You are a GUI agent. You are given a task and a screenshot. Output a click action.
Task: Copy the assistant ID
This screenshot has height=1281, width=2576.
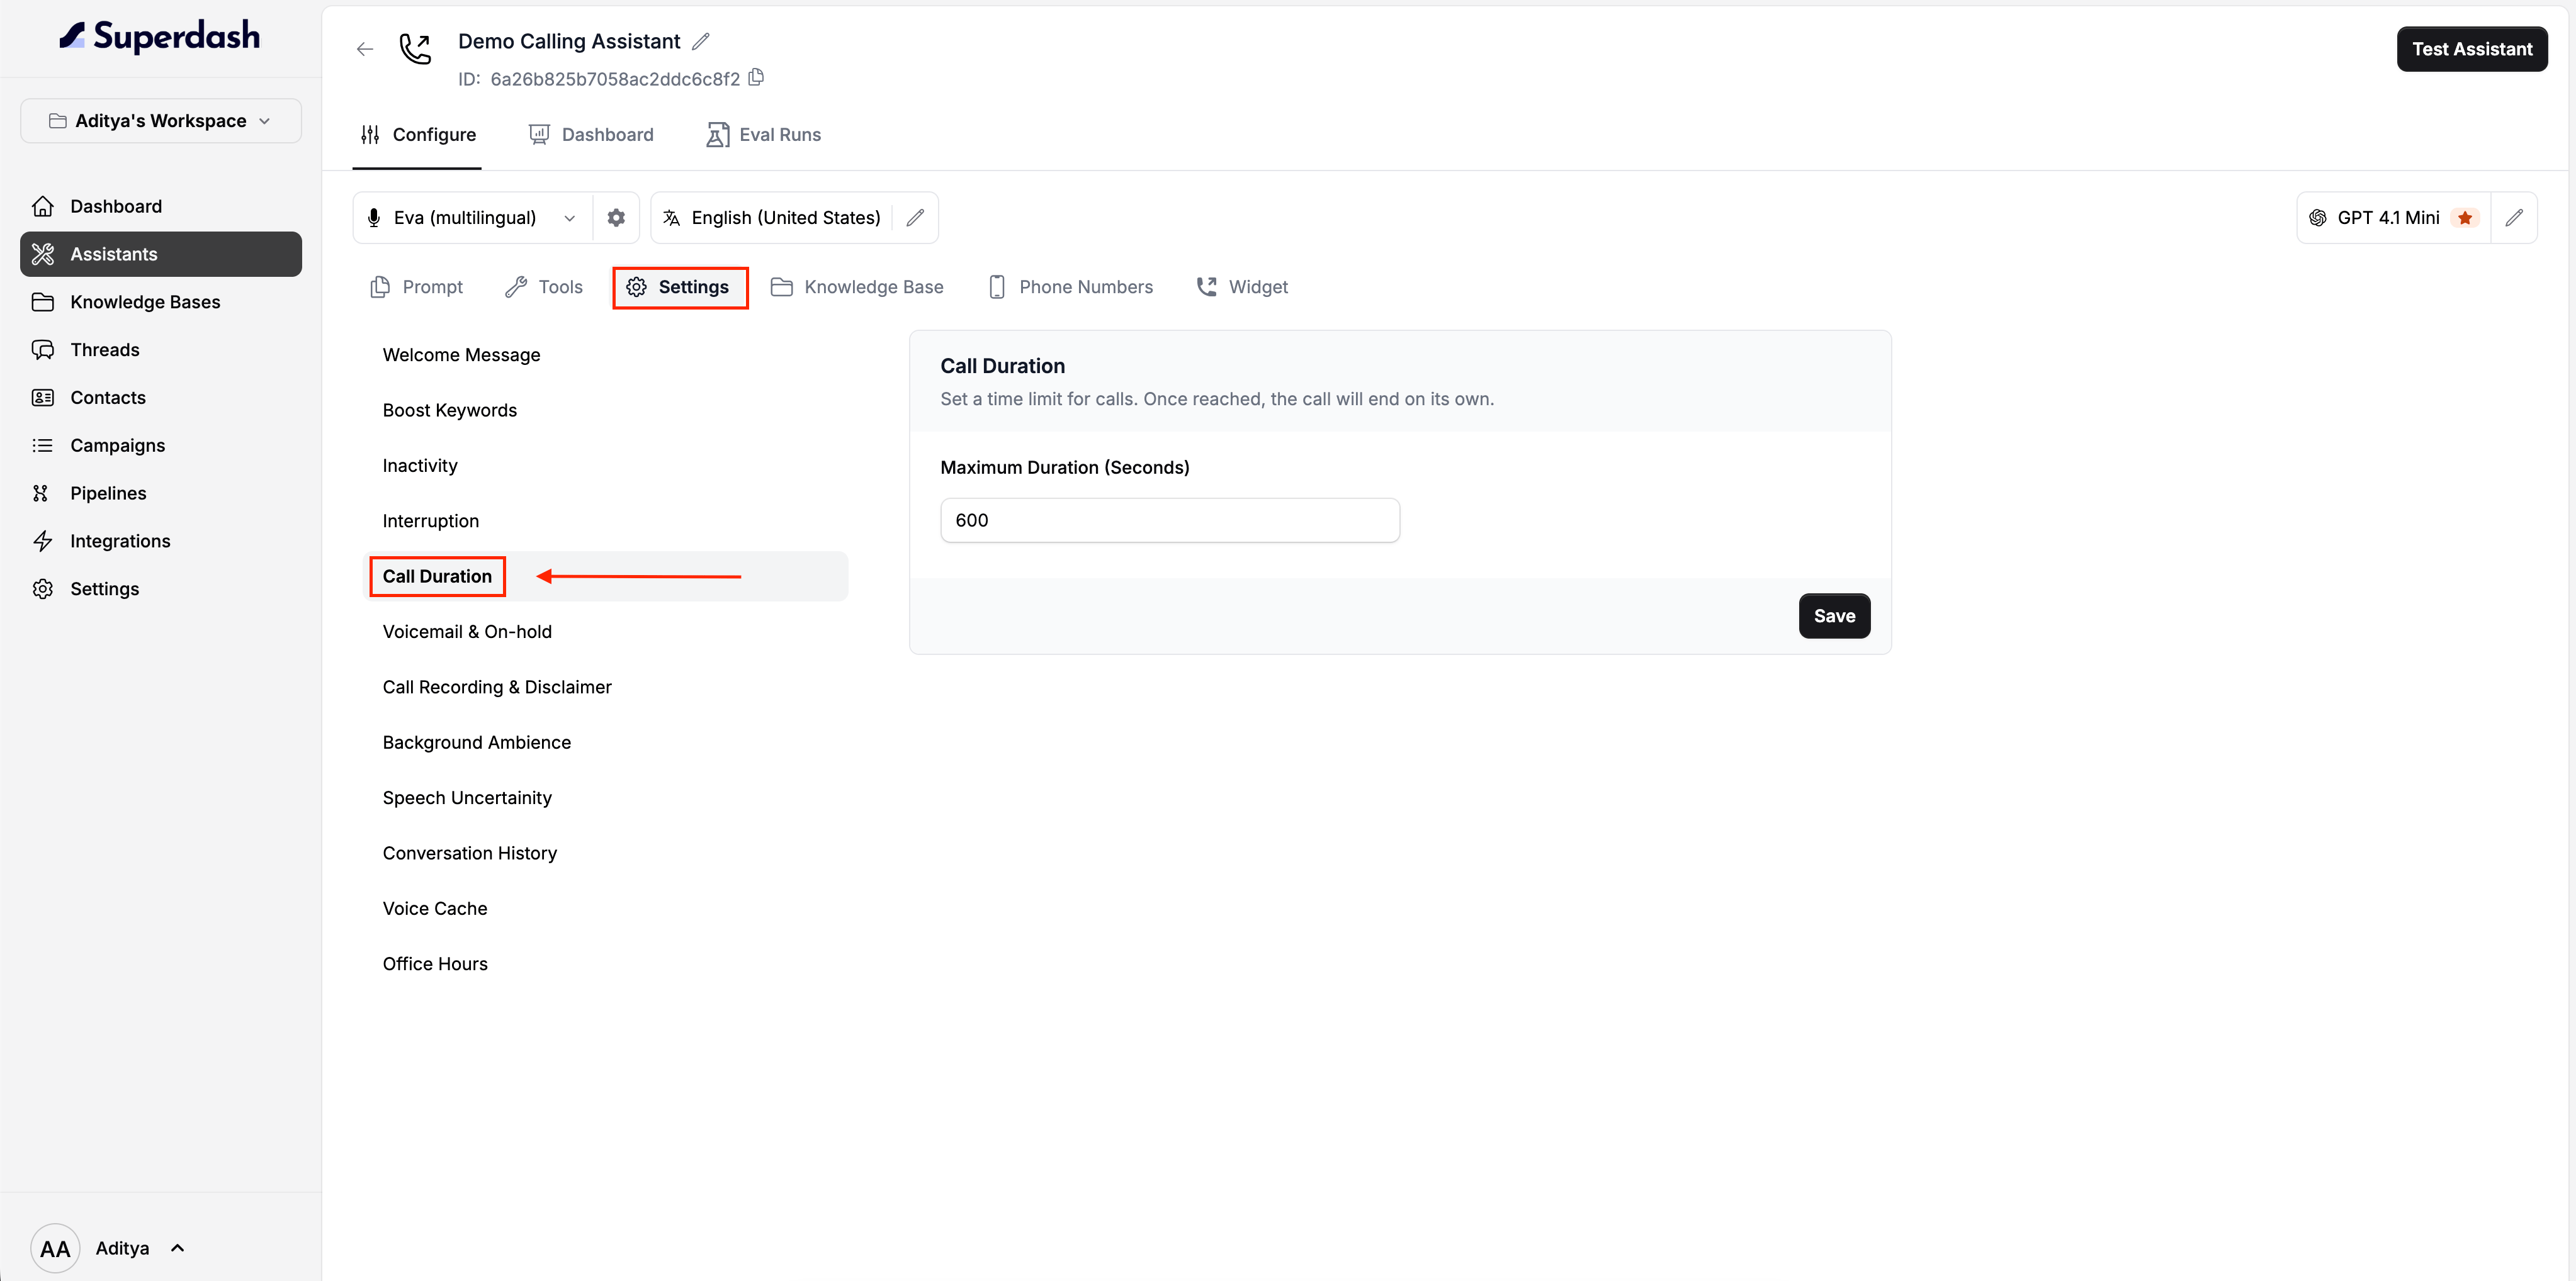757,77
